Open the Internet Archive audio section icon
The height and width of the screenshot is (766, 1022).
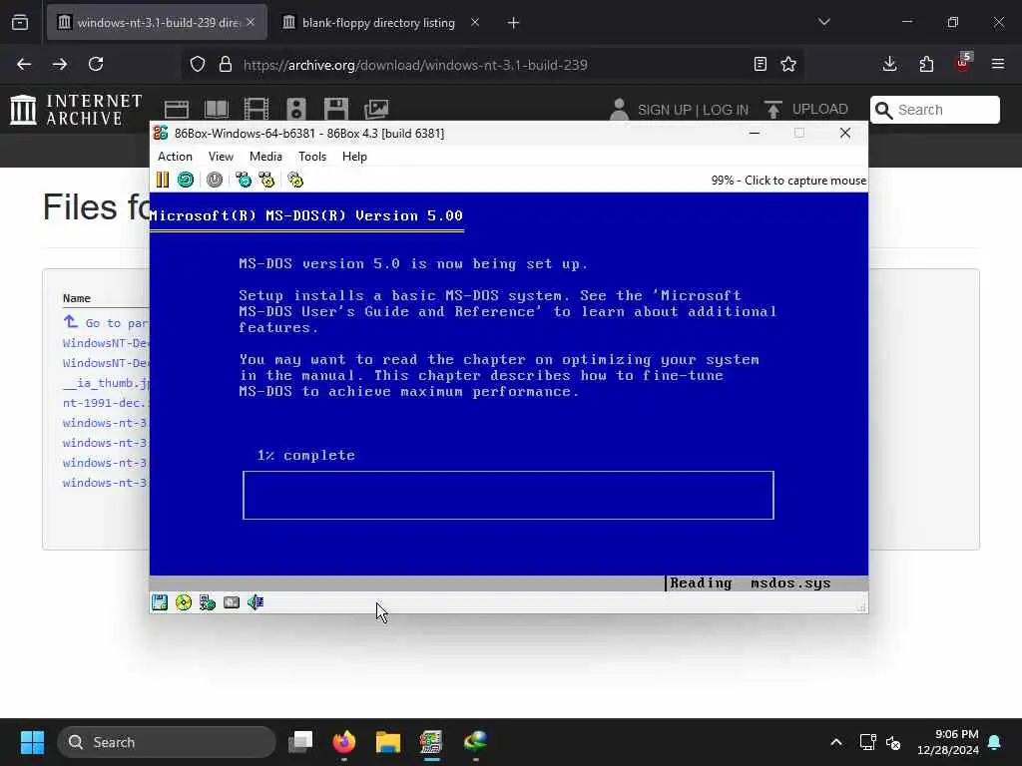coord(295,109)
